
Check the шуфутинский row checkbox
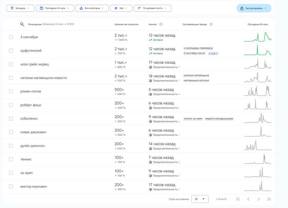coord(11,50)
